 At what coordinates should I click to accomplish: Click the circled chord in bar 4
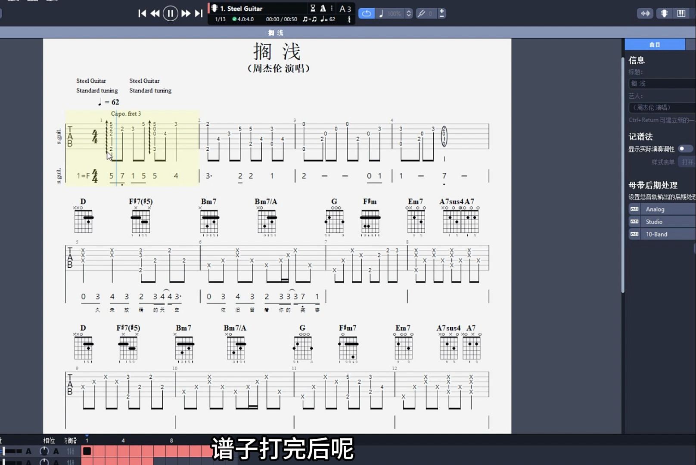444,136
